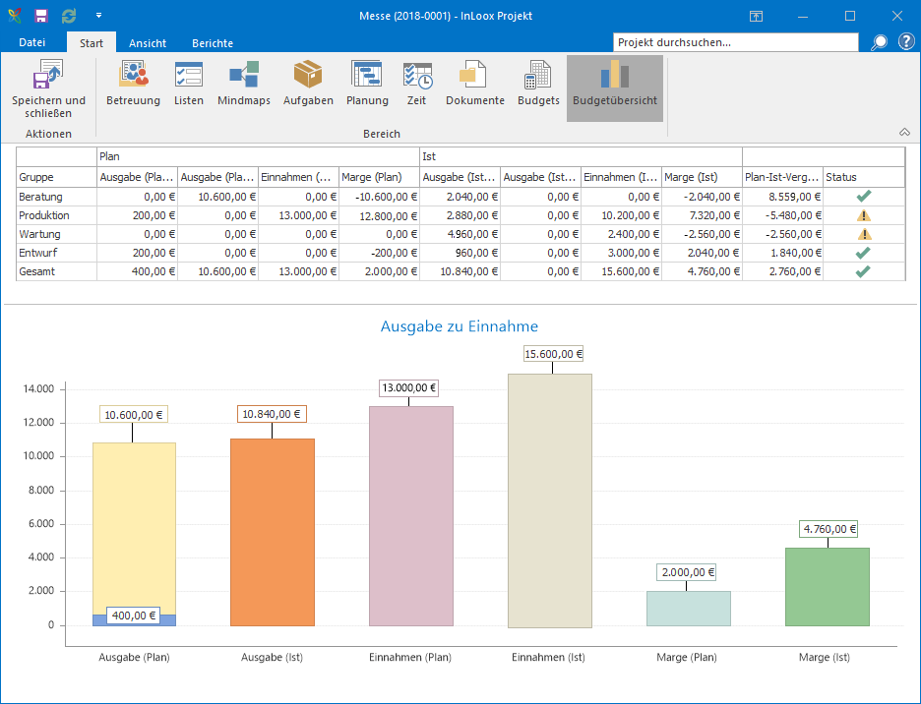Open the Betreuung section
This screenshot has height=704, width=921.
[x=134, y=84]
